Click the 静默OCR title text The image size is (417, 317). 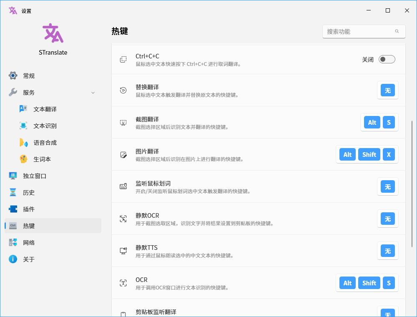147,215
